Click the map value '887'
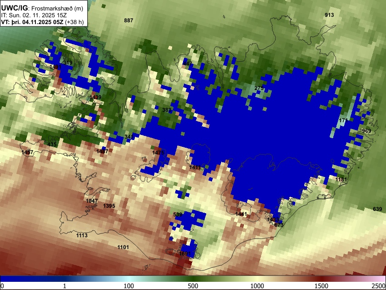Image resolution: width=386 pixels, height=290 pixels. pos(129,20)
